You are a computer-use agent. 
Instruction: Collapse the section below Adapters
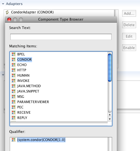[x=3, y=75]
